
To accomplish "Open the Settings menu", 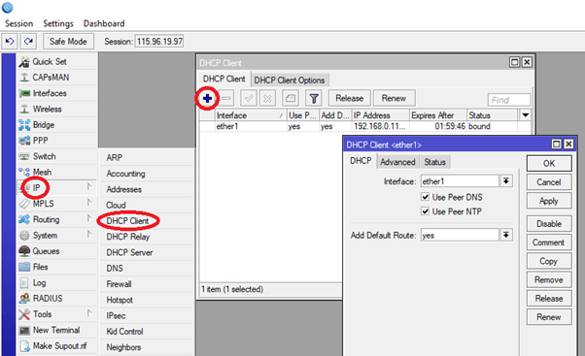I will click(58, 23).
